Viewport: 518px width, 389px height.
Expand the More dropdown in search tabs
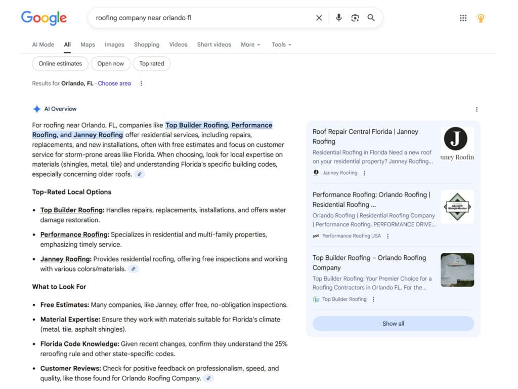coord(250,45)
